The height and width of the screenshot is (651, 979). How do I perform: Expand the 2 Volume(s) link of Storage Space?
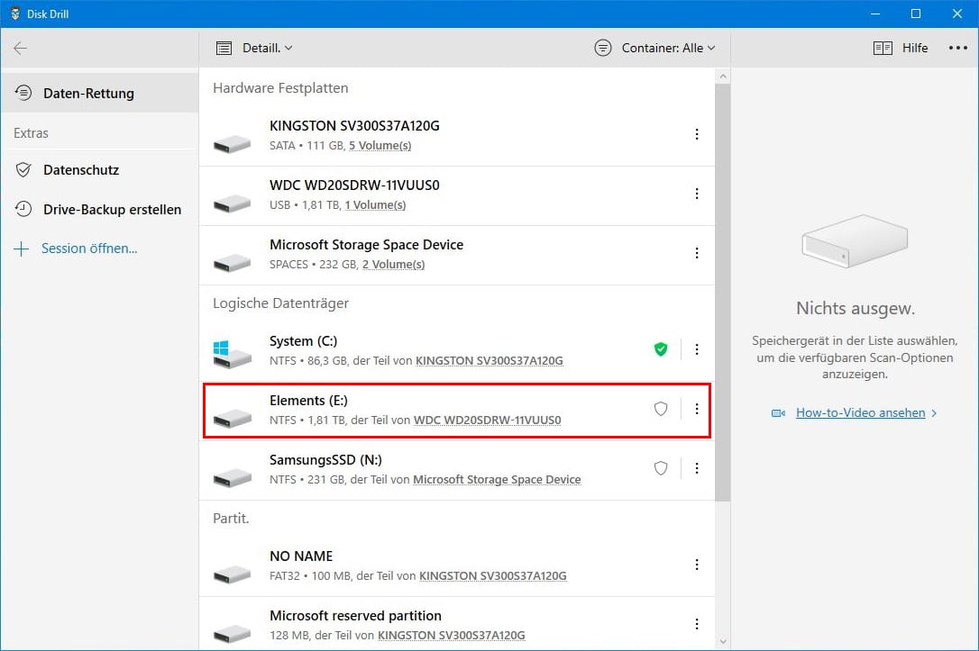(x=393, y=264)
